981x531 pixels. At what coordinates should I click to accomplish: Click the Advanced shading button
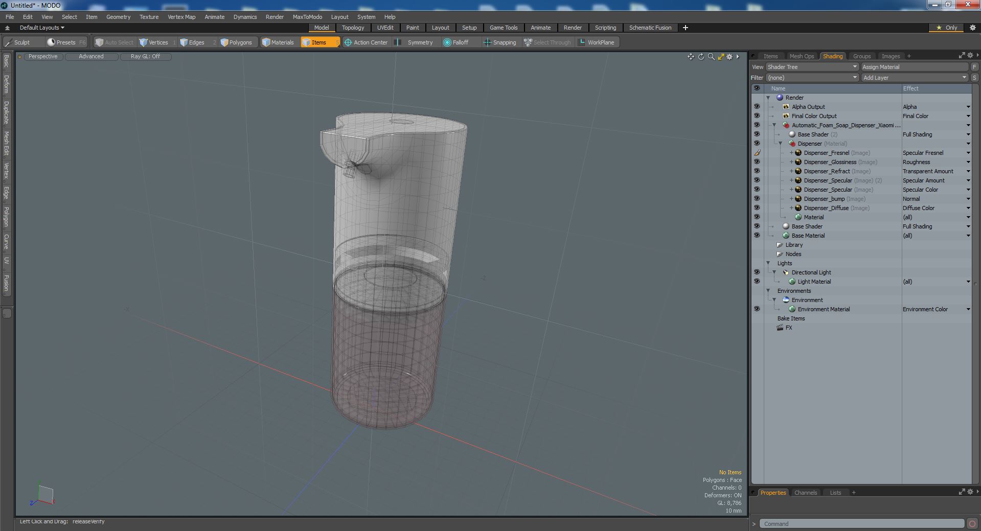pos(91,57)
